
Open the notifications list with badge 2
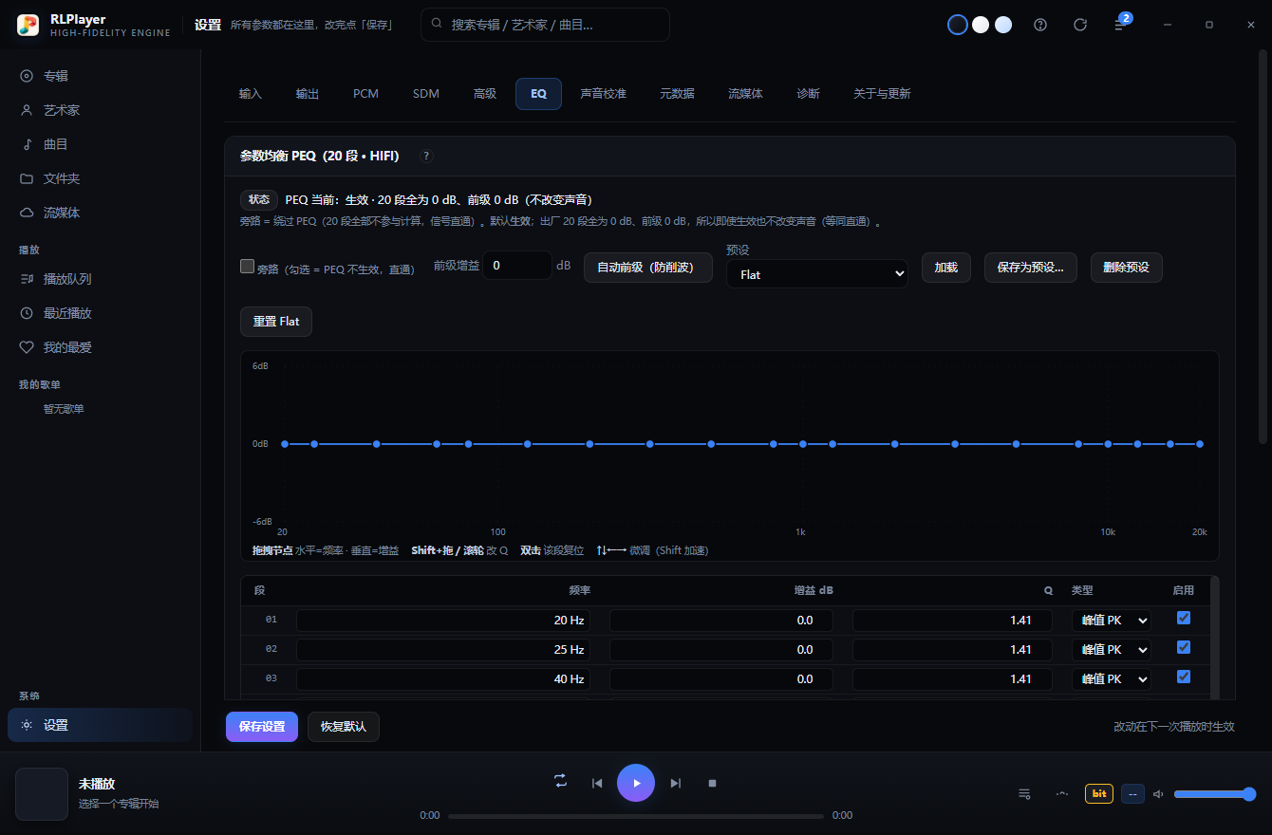click(1120, 25)
